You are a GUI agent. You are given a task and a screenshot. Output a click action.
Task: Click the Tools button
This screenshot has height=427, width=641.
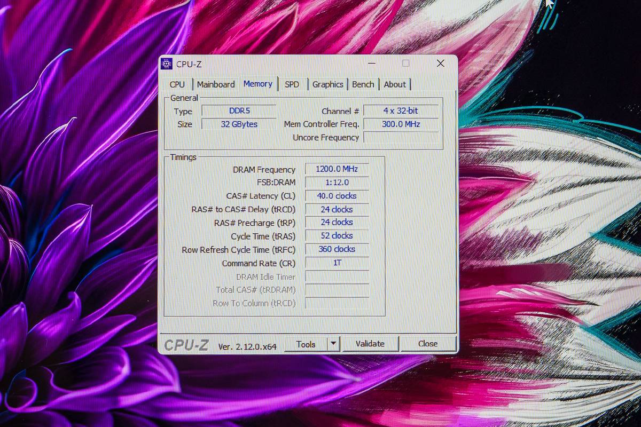306,344
